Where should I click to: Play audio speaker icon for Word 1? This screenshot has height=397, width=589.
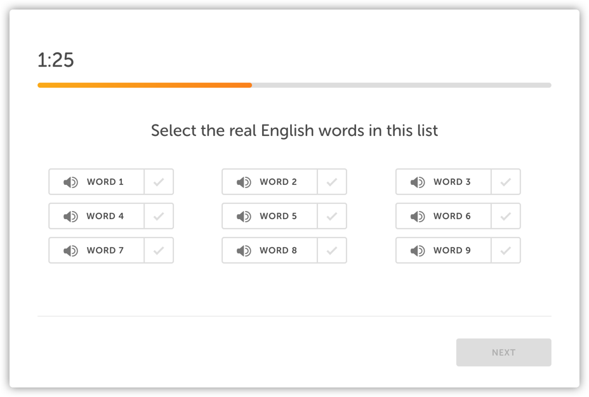click(70, 182)
